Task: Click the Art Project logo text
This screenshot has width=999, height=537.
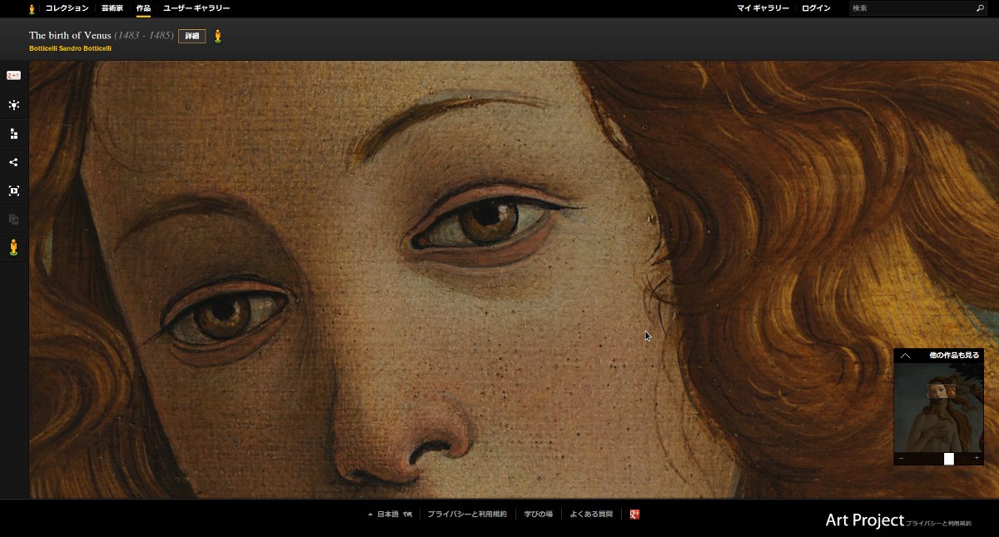Action: point(864,520)
